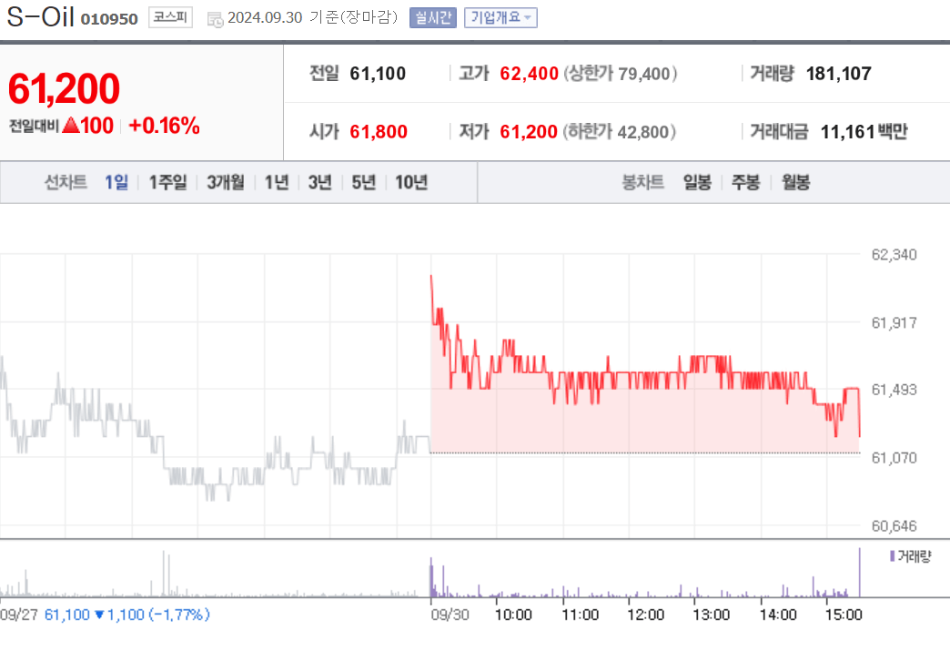This screenshot has height=651, width=950.
Task: Select the 1년 line chart tab
Action: (x=277, y=182)
